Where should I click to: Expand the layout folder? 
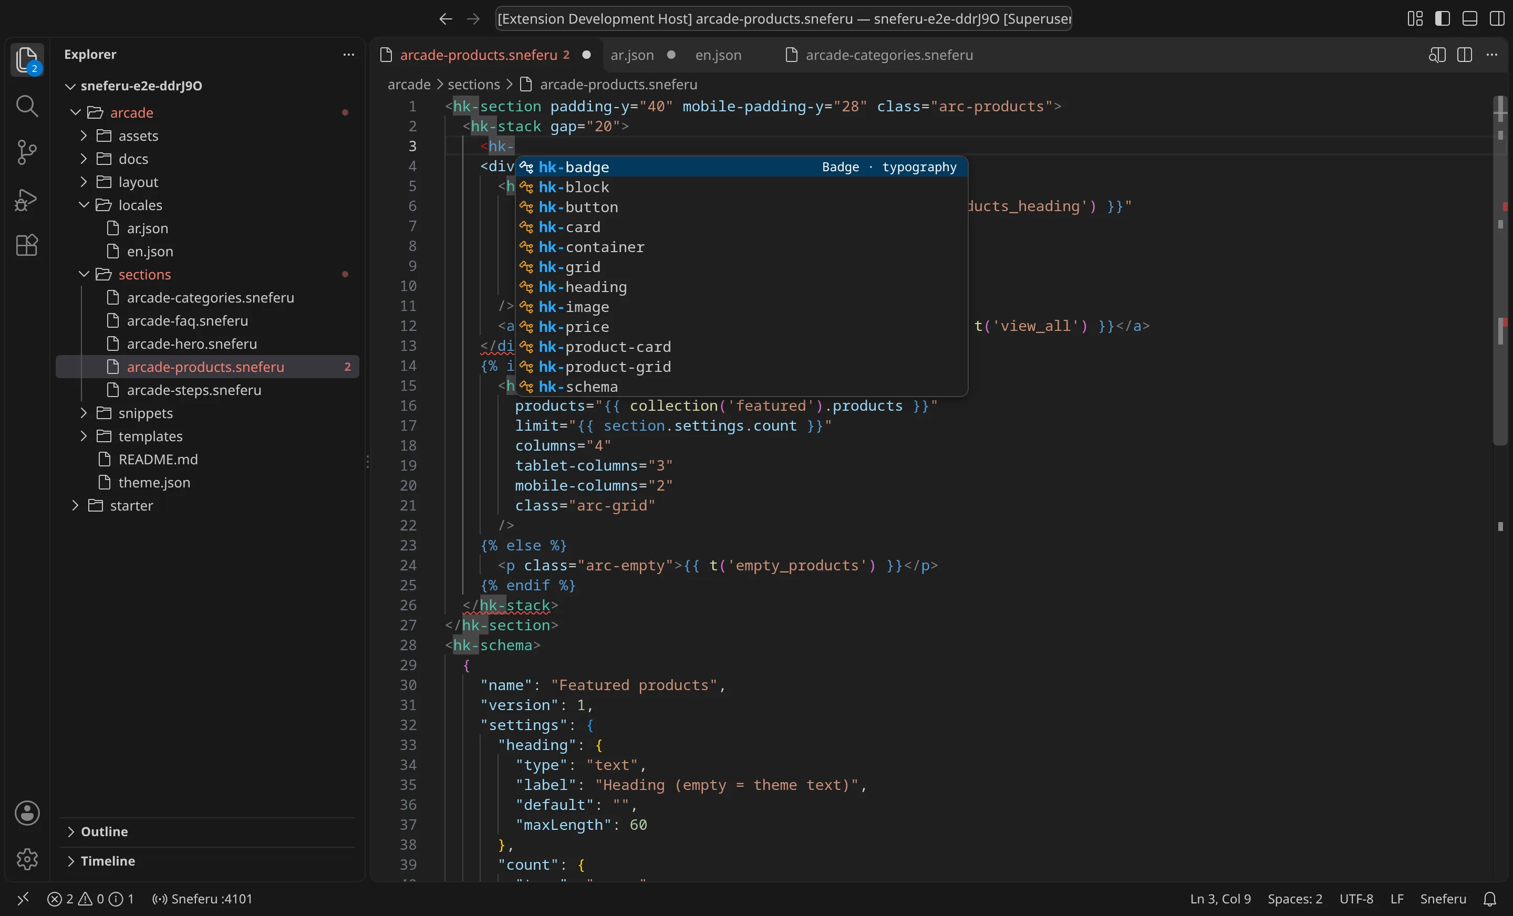pyautogui.click(x=84, y=182)
